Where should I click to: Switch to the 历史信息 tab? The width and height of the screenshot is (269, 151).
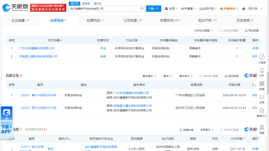click(x=245, y=20)
